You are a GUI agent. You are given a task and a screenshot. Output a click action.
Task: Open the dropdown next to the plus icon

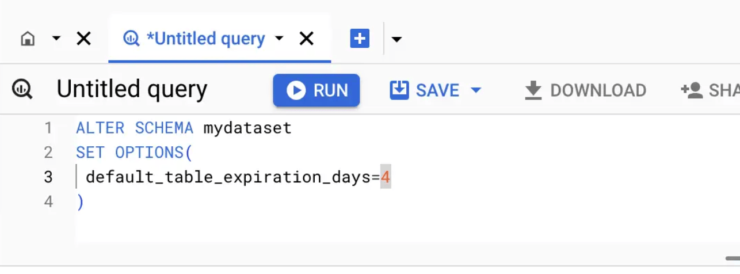pos(396,40)
